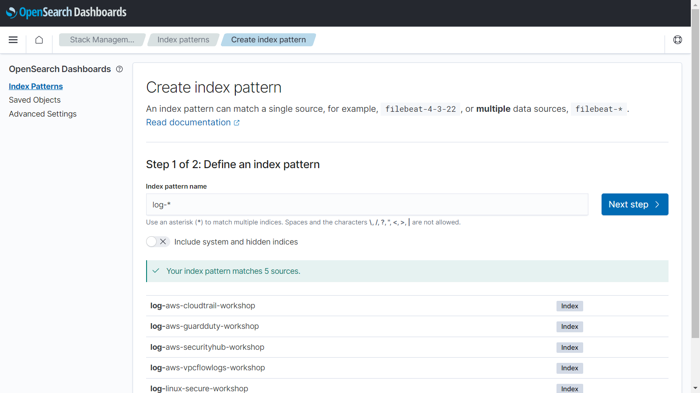Click the question mark help icon in sidebar
Viewport: 700px width, 393px height.
[x=119, y=69]
